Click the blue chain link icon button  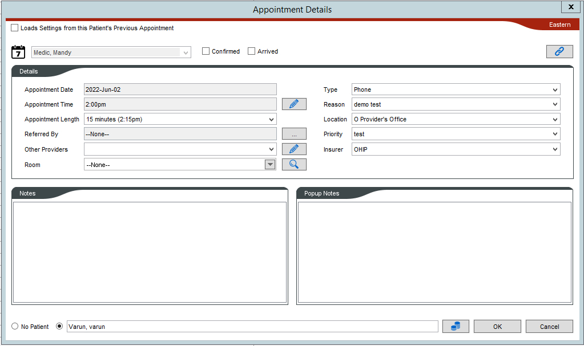pyautogui.click(x=559, y=51)
